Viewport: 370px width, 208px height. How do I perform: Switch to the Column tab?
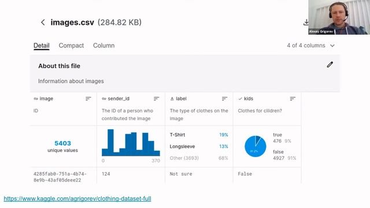tap(104, 46)
